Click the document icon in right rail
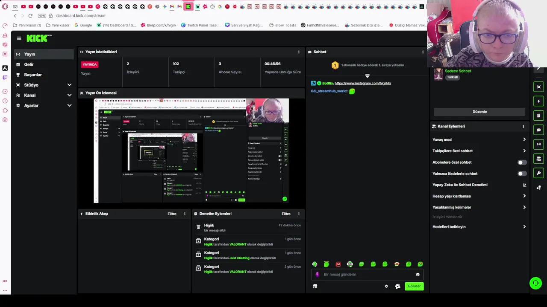 (x=538, y=116)
